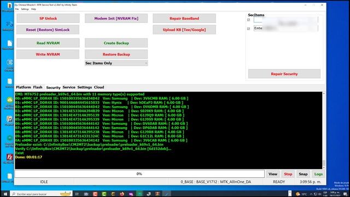This screenshot has height=197, width=350.
Task: Click Reset (Restore) SimLock button
Action: pyautogui.click(x=48, y=30)
